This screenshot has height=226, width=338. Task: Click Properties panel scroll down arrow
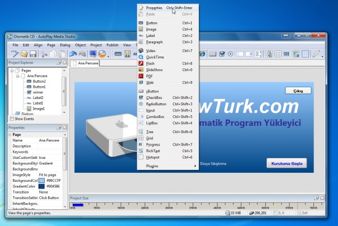(x=65, y=207)
